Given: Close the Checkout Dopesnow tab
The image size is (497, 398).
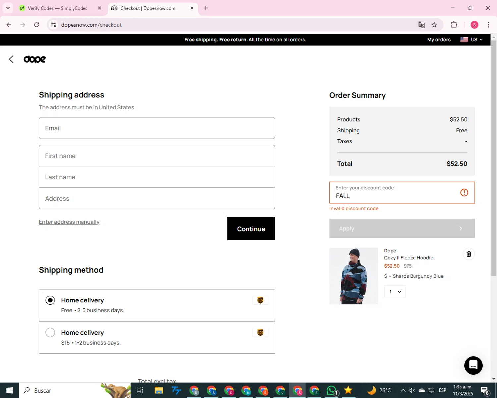Looking at the screenshot, I should pos(192,8).
